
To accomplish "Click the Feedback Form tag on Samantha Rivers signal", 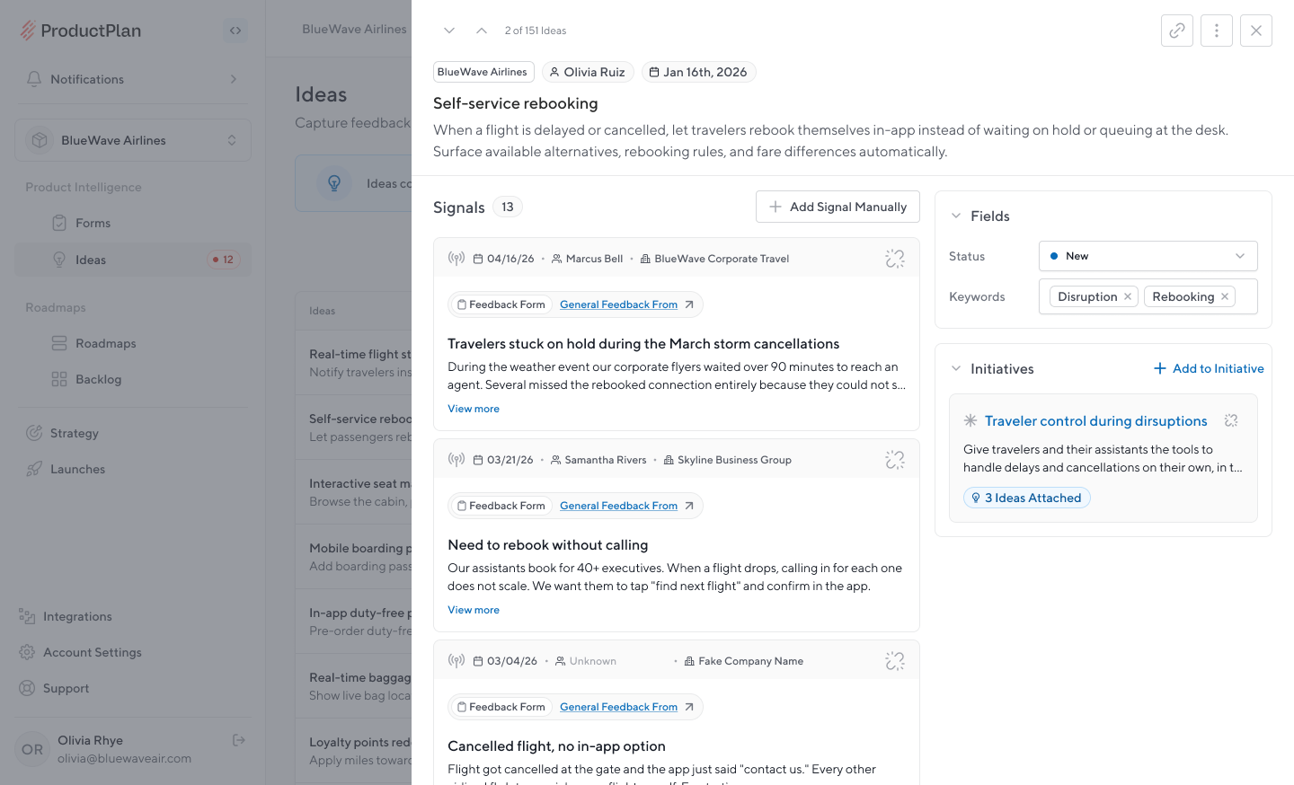I will (x=501, y=506).
